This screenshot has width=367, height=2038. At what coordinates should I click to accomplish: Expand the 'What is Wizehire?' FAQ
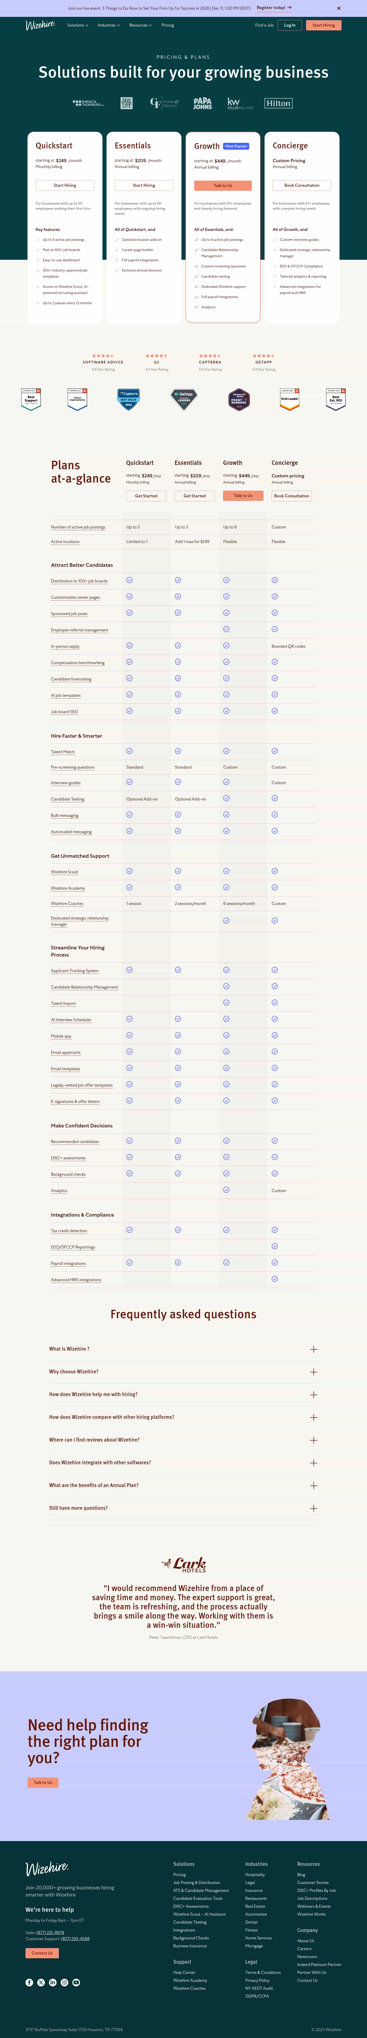pyautogui.click(x=313, y=1349)
